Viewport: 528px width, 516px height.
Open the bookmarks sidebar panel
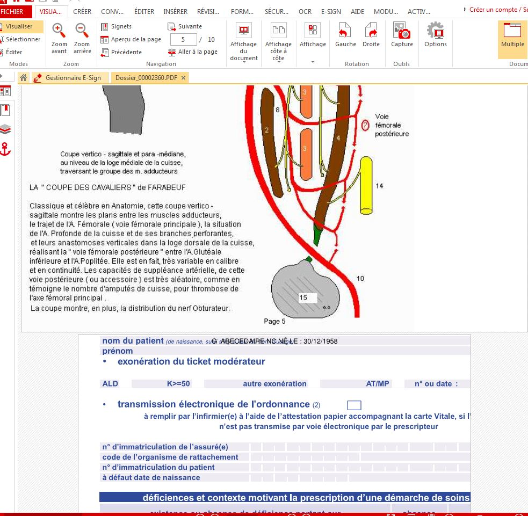point(5,110)
